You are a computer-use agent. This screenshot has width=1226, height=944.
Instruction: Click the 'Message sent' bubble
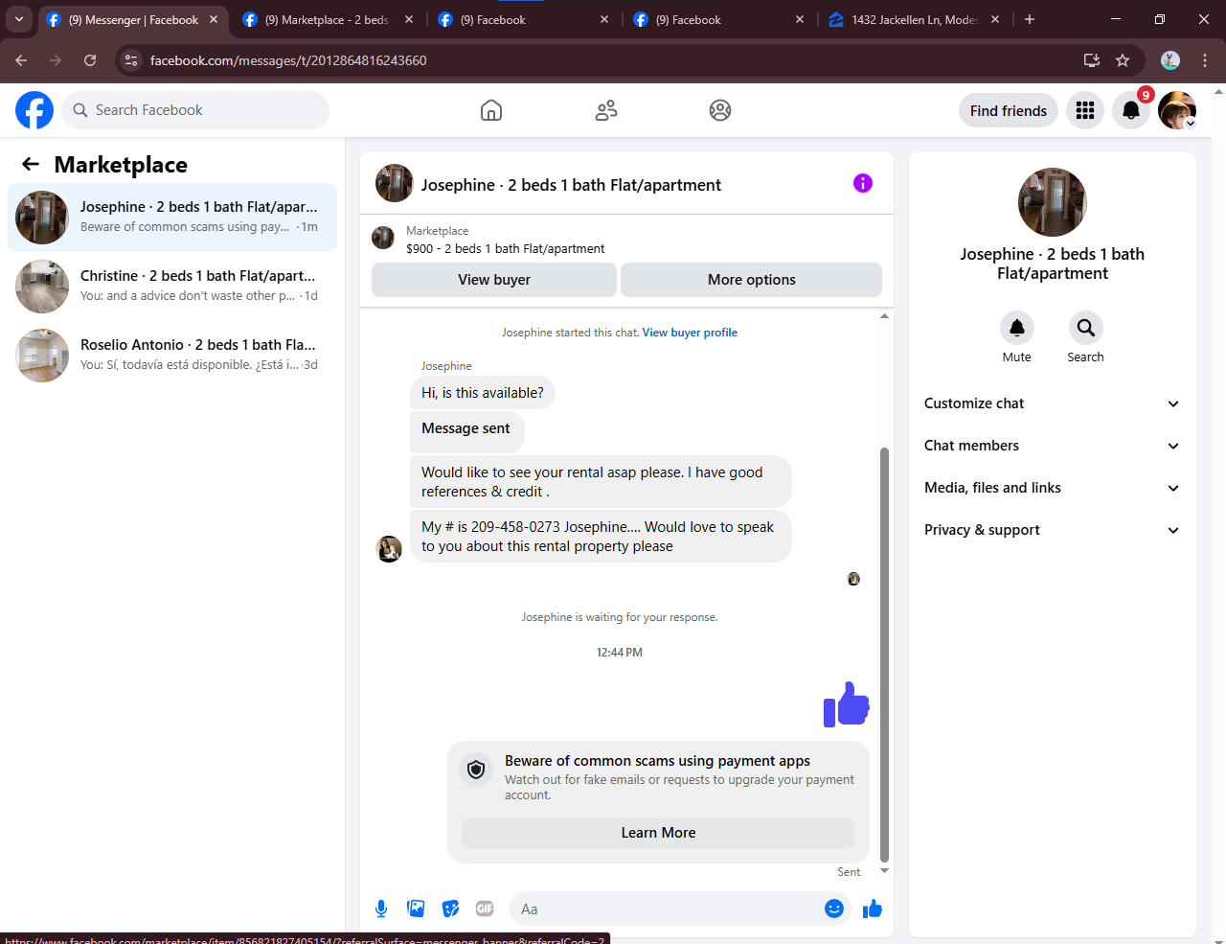pyautogui.click(x=466, y=431)
